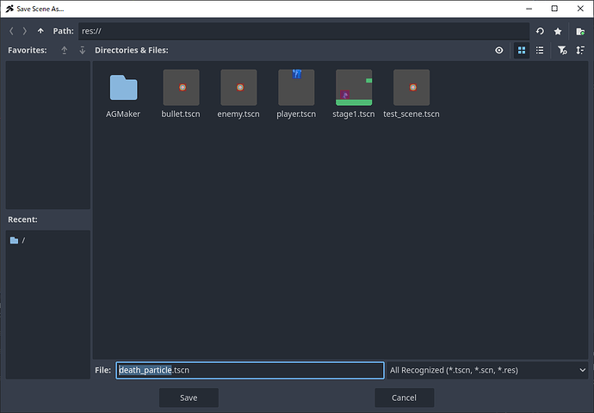Expand the All Recognized file type dropdown
Viewport: 594px width, 413px height.
487,370
